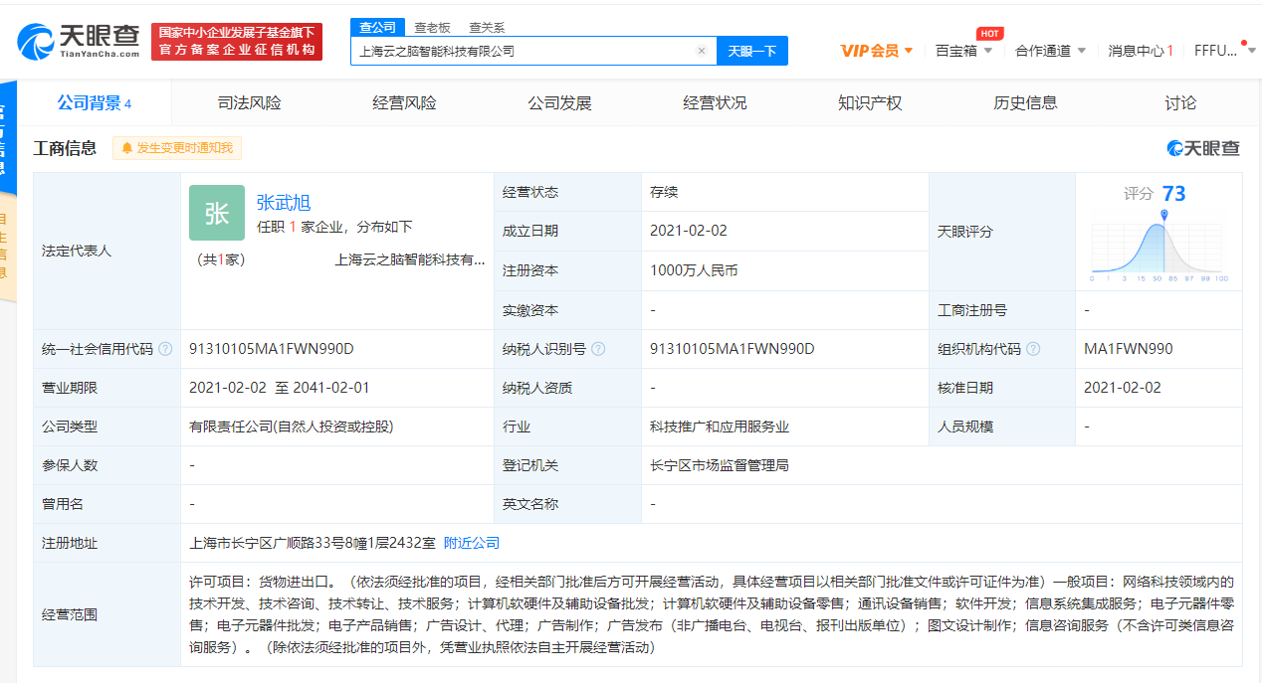This screenshot has width=1262, height=683.
Task: Clear the search box using the × icon
Action: tap(701, 51)
